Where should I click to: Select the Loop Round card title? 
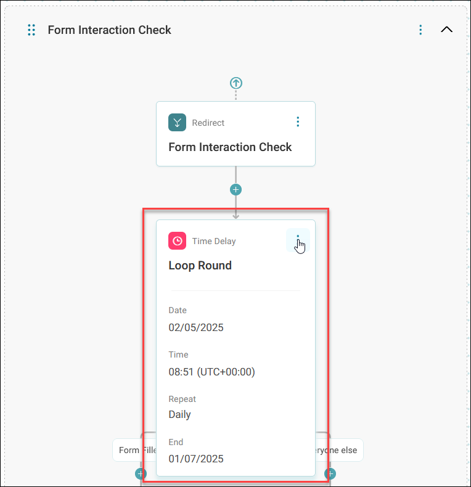tap(200, 266)
